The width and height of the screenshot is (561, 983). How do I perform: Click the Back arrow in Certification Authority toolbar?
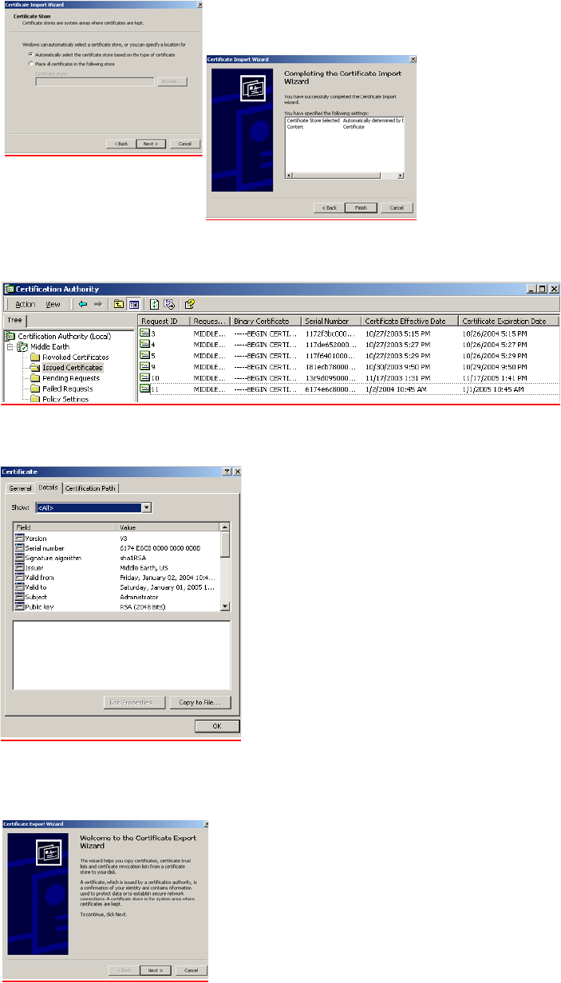pos(81,304)
